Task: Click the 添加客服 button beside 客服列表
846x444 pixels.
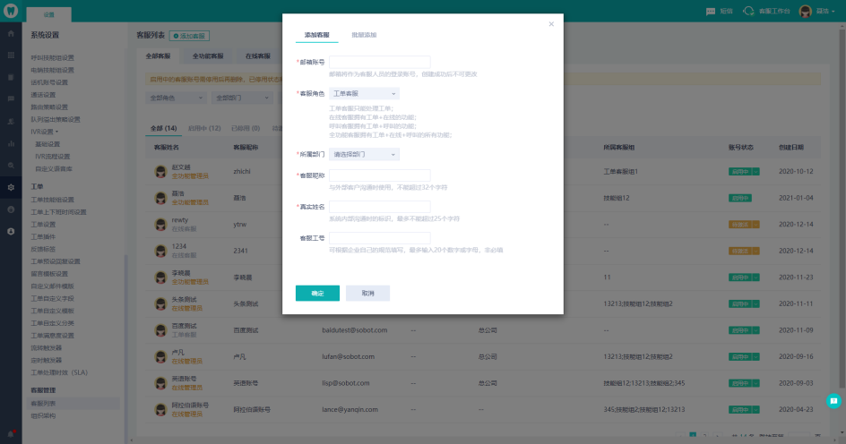Action: click(x=189, y=36)
